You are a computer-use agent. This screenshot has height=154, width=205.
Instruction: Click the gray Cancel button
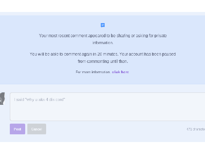pos(37,129)
